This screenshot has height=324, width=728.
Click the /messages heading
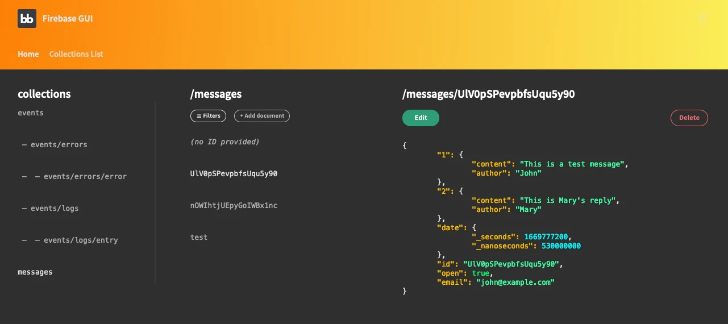click(x=216, y=94)
